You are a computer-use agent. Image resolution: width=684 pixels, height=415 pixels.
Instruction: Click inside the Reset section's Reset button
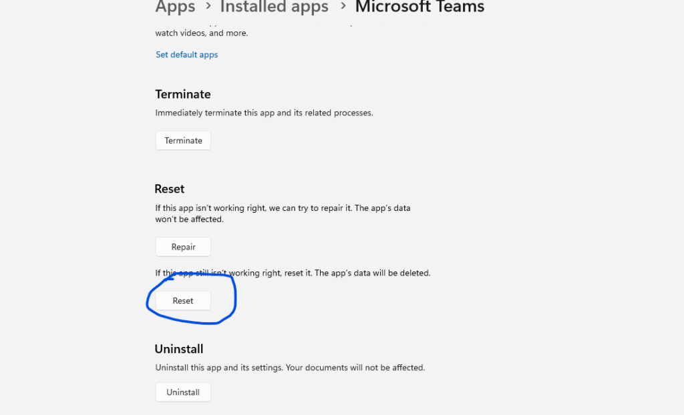(182, 300)
